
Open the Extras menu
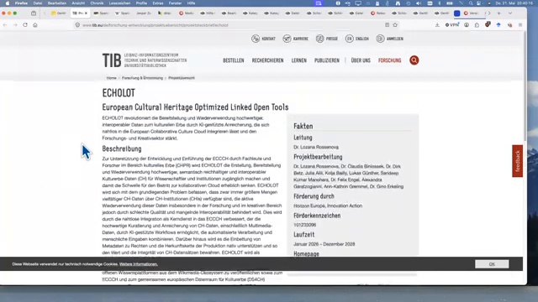click(x=158, y=3)
